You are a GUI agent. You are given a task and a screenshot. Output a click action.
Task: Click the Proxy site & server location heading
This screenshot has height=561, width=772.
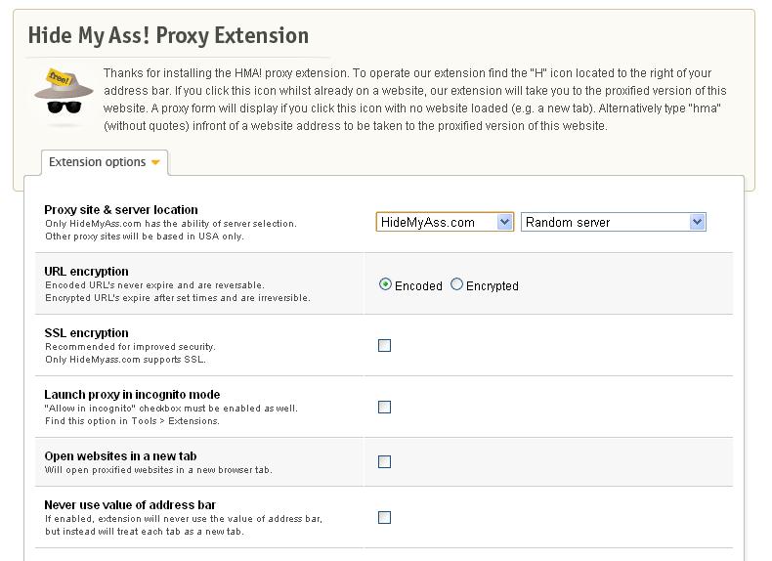[x=121, y=210]
